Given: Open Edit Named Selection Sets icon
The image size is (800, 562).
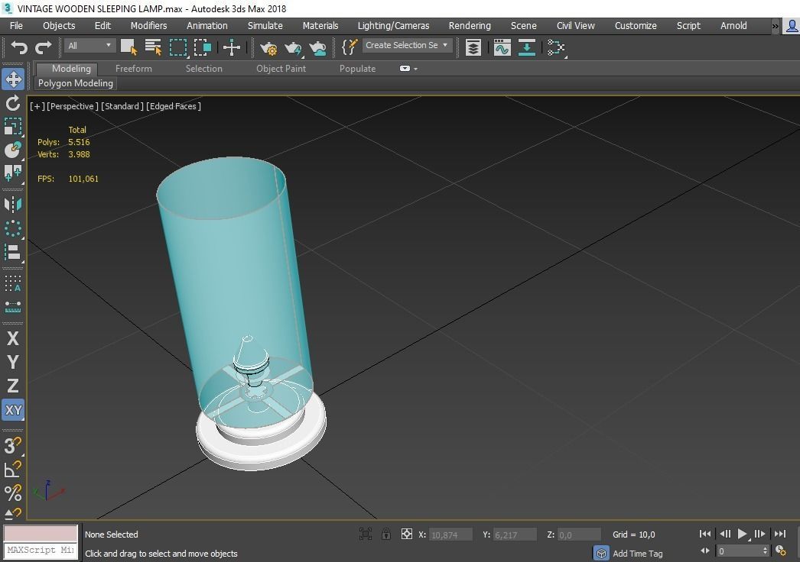Looking at the screenshot, I should pos(350,47).
